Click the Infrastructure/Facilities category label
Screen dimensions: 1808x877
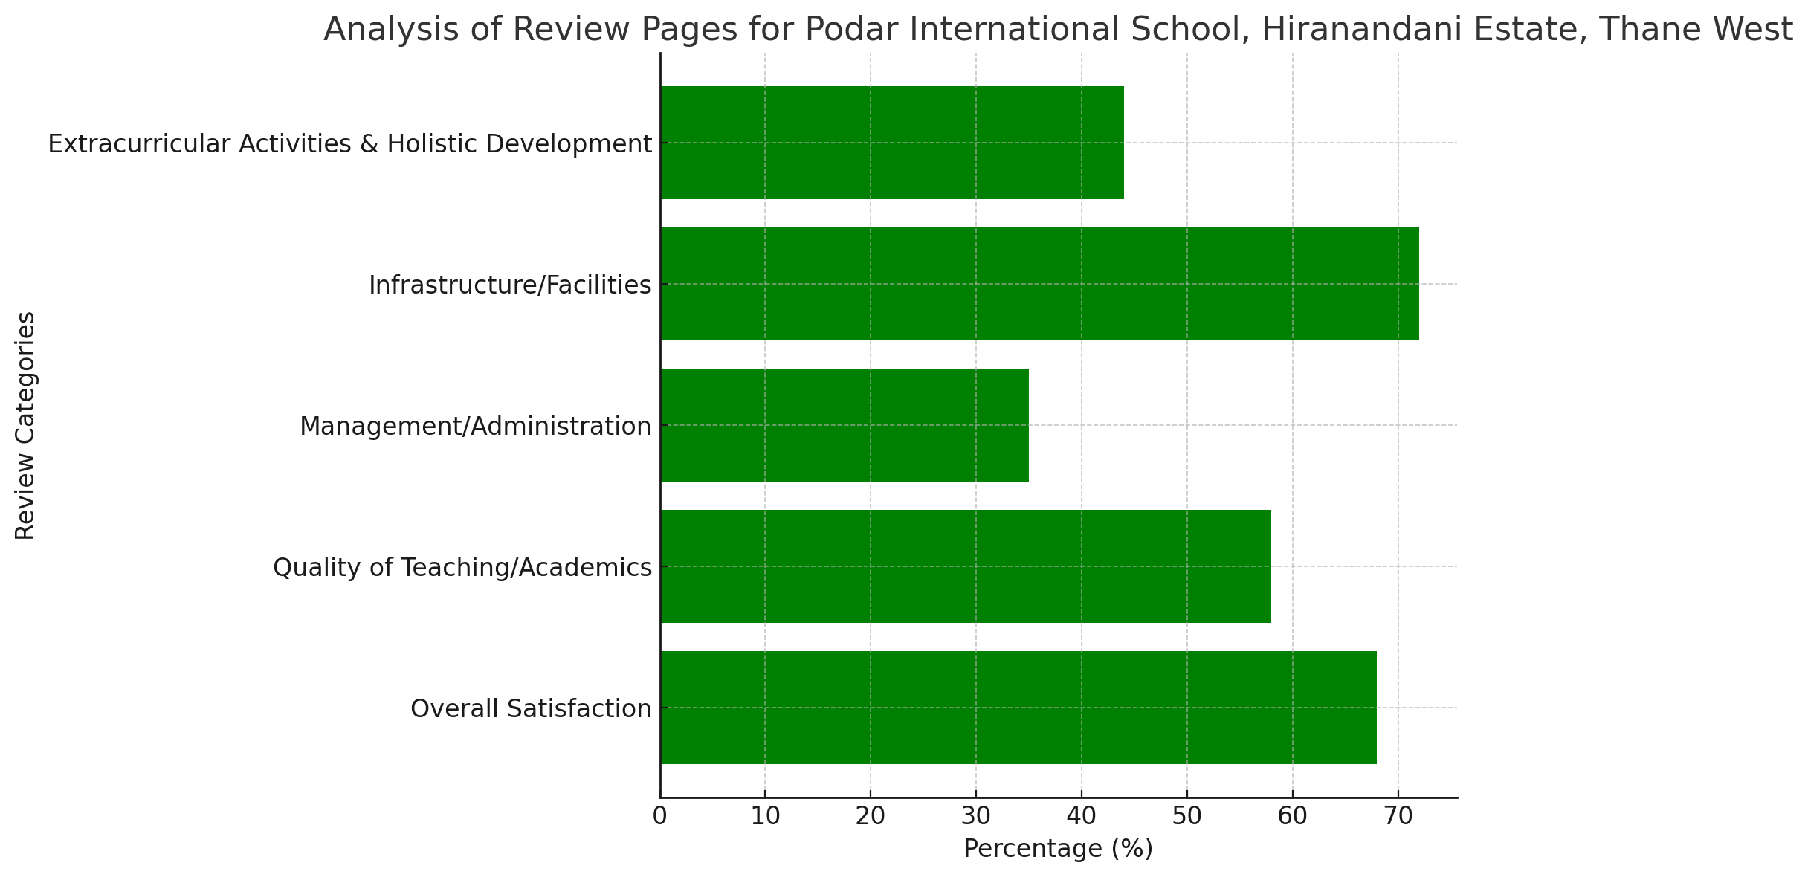[508, 283]
